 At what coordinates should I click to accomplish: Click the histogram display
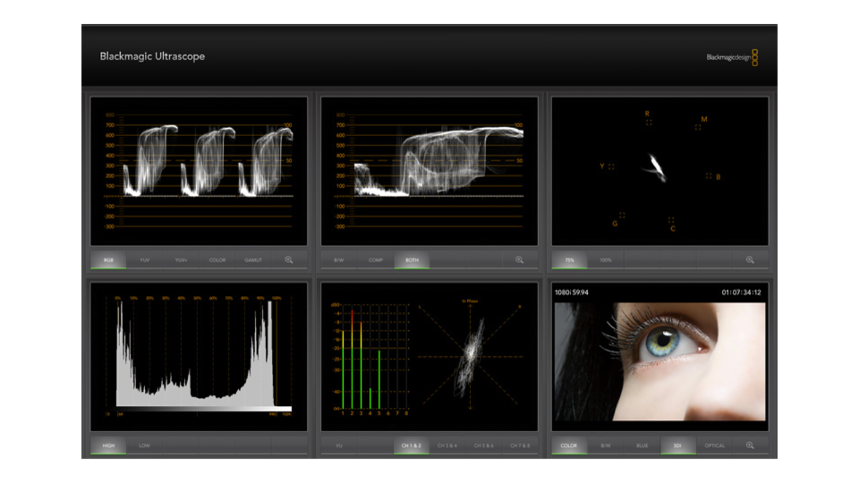199,356
